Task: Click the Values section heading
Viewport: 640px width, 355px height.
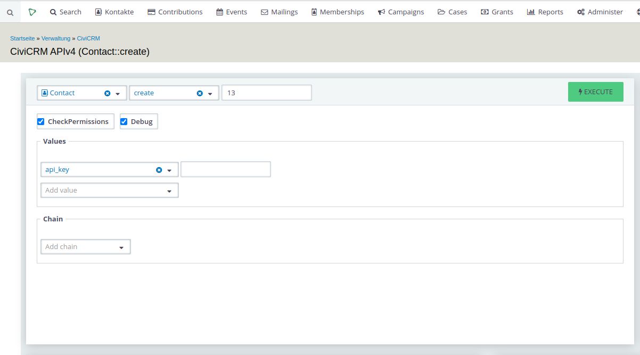Action: coord(54,142)
